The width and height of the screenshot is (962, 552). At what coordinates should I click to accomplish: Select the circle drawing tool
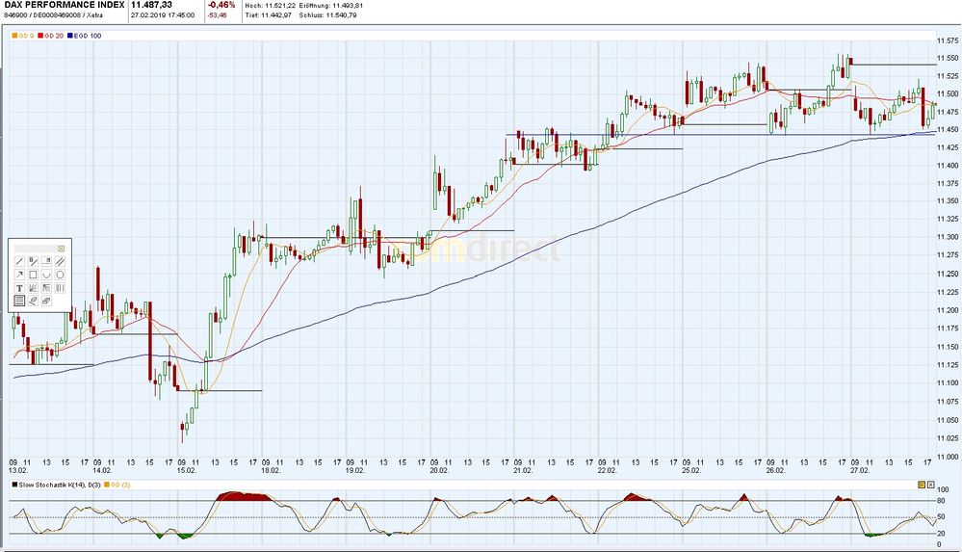click(x=60, y=275)
